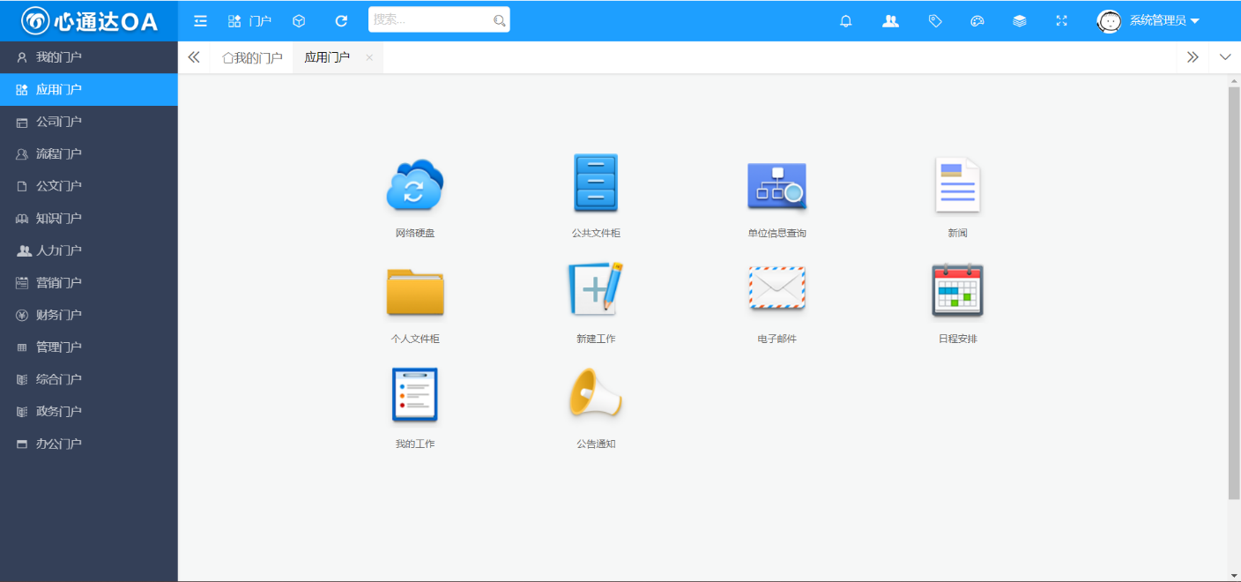Screen dimensions: 1241x582
Task: Select 办公门户 in sidebar
Action: pyautogui.click(x=89, y=444)
